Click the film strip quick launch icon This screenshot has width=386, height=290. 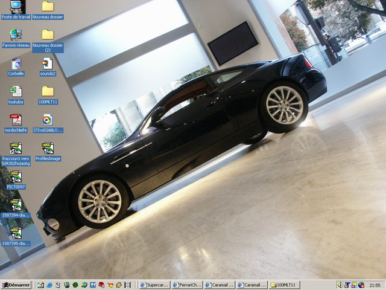pyautogui.click(x=127, y=285)
